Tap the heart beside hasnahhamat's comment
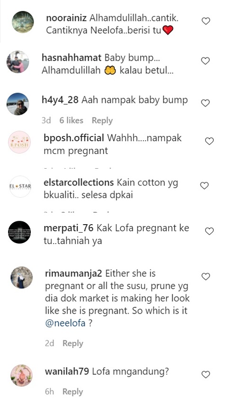Image resolution: width=226 pixels, height=399 pixels. point(205,61)
